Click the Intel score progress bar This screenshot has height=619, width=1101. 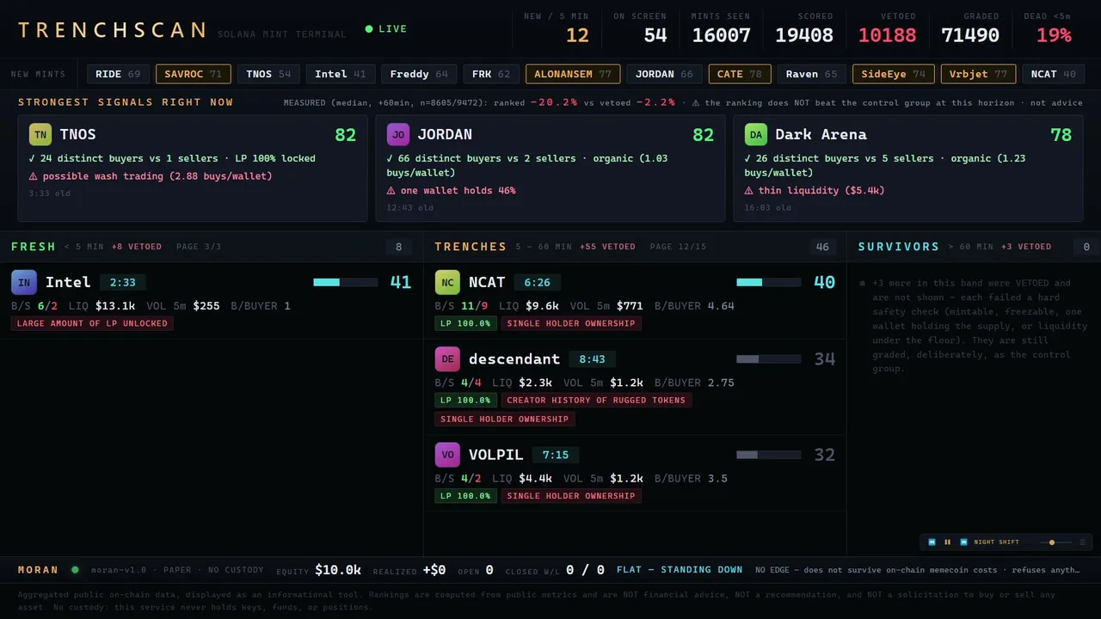346,282
